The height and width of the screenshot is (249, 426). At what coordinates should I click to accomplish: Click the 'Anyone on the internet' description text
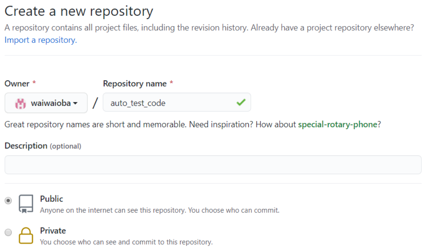[160, 210]
